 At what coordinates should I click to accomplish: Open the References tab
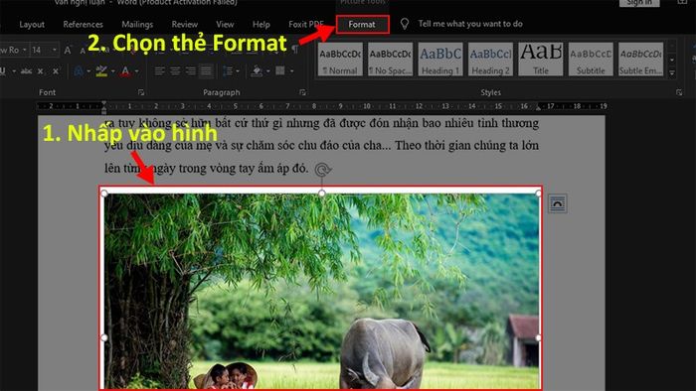pyautogui.click(x=83, y=25)
